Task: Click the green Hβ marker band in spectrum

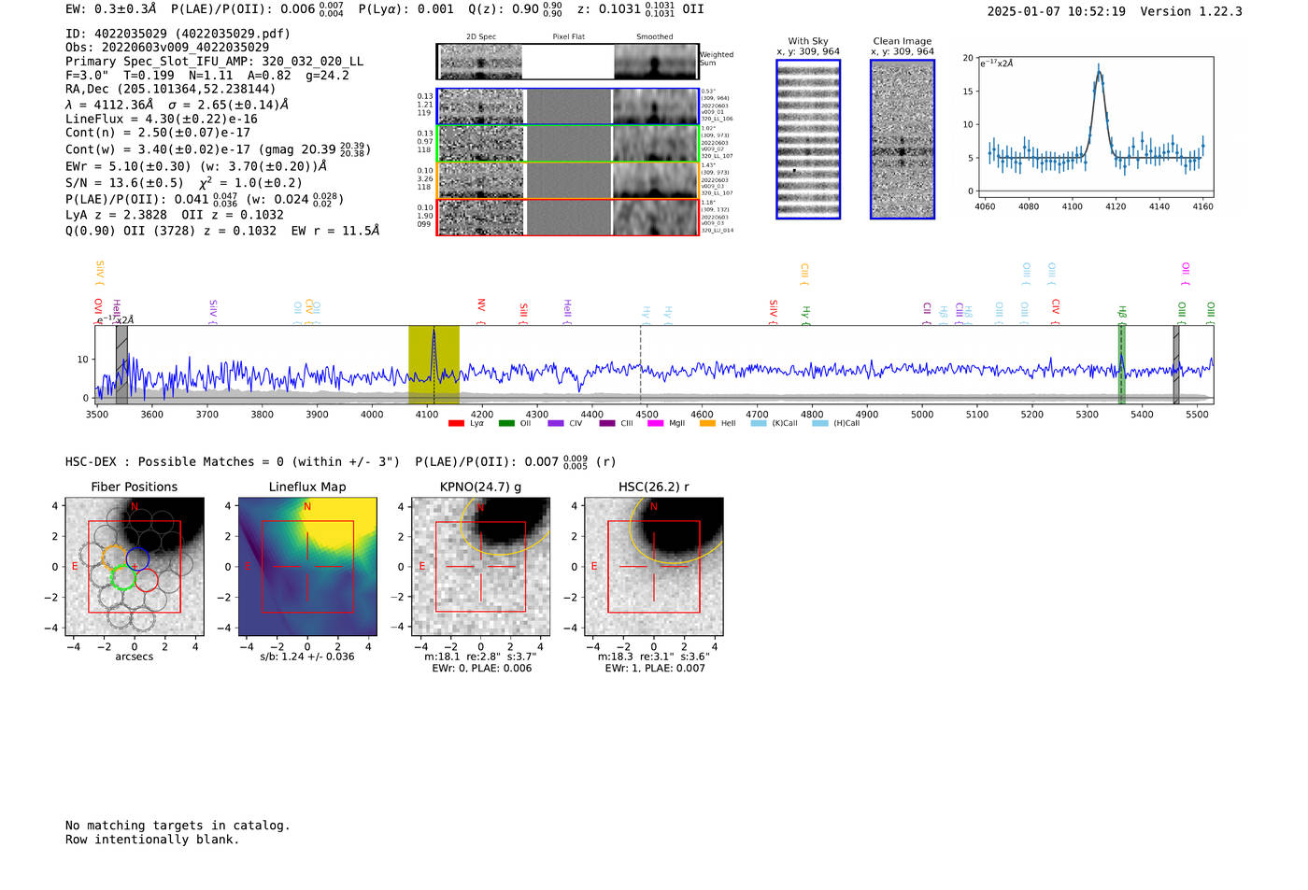Action: coord(1121,364)
